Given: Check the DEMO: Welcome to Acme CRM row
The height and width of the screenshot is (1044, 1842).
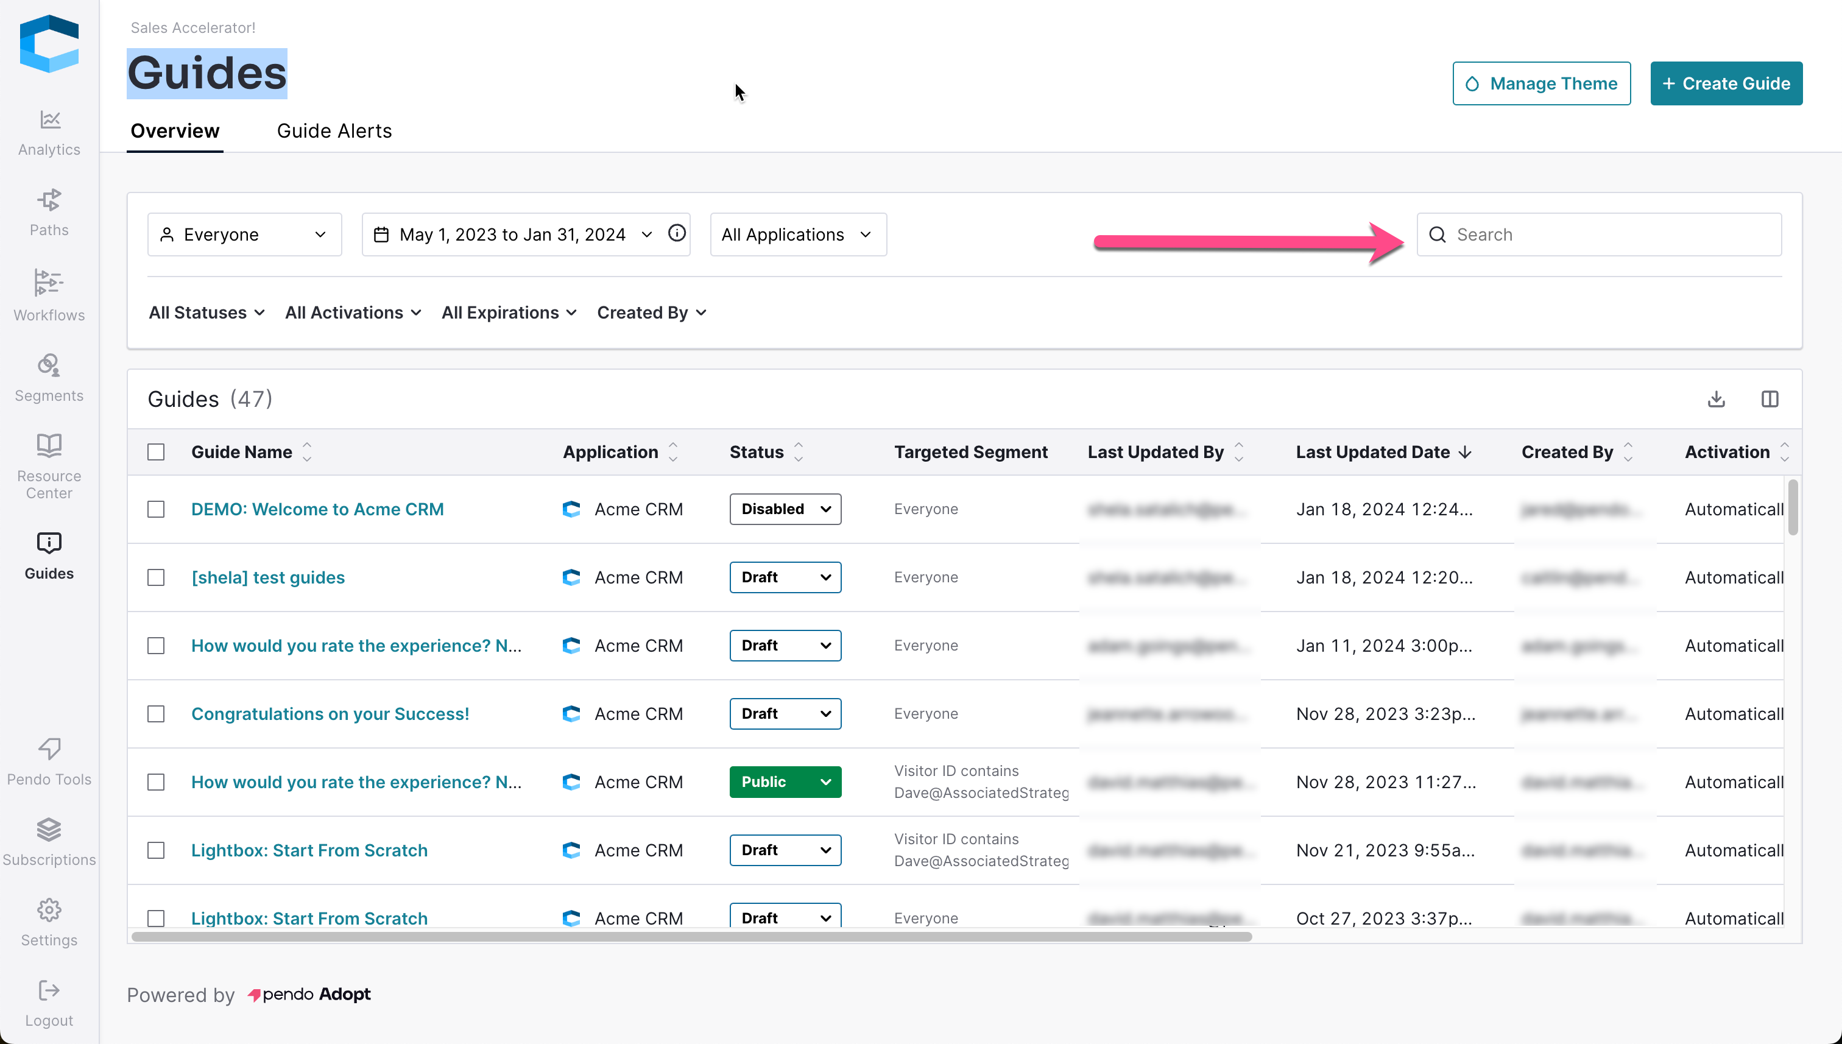Looking at the screenshot, I should pyautogui.click(x=155, y=509).
